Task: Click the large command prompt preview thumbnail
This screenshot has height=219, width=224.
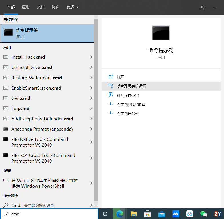Action: [x=161, y=33]
